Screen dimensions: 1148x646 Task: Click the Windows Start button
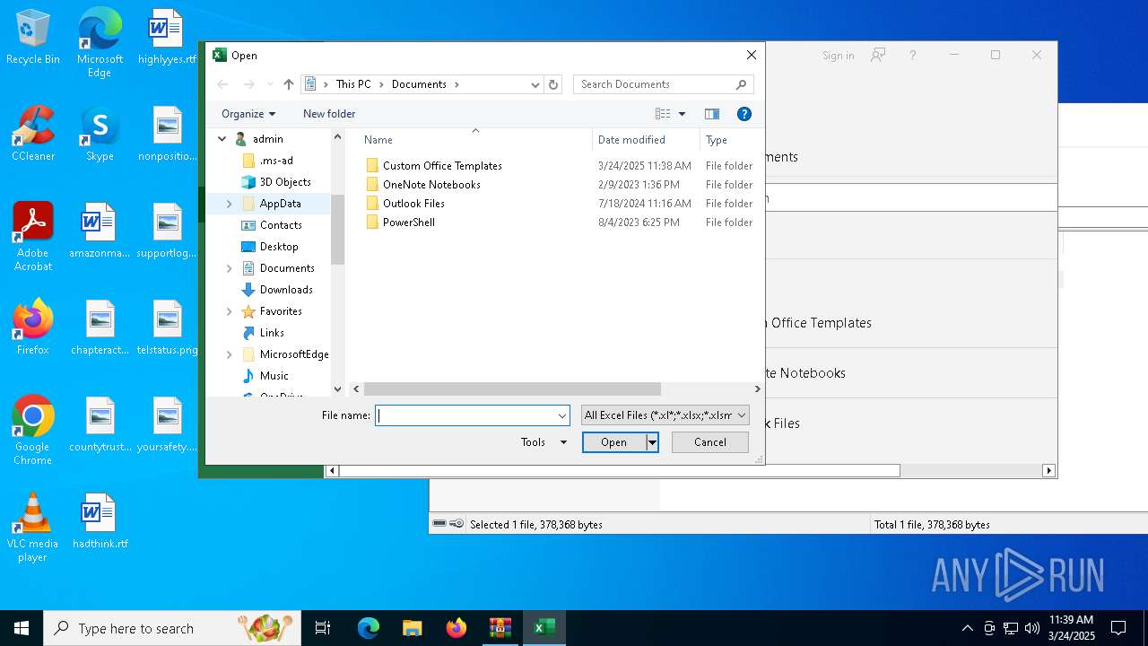[22, 628]
